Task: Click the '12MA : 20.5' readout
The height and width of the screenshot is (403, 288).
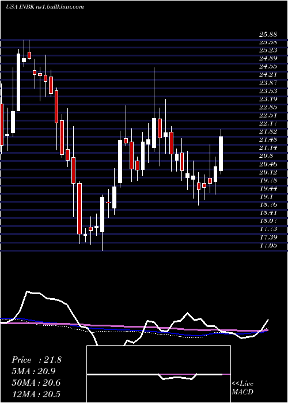Action: (36, 394)
